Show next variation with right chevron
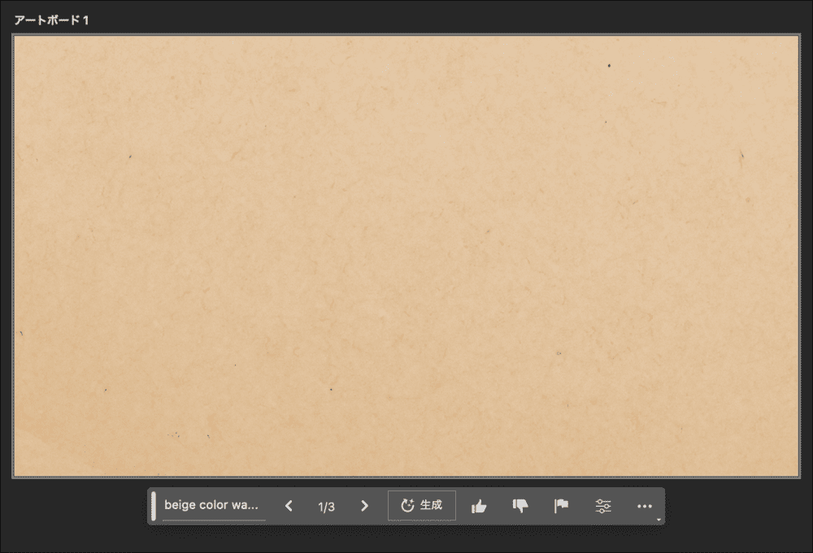This screenshot has width=813, height=553. pyautogui.click(x=364, y=506)
